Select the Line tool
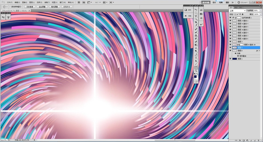263x142 pixels. [x=196, y=64]
